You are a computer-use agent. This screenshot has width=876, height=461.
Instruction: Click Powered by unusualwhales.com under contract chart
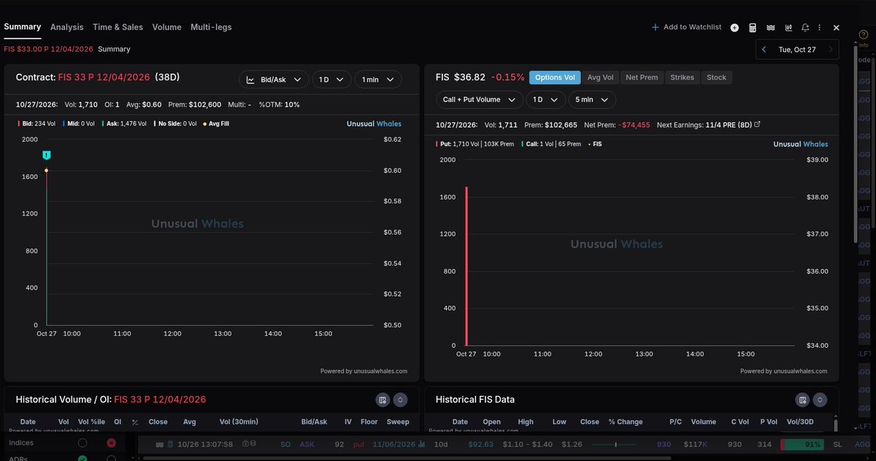point(364,371)
